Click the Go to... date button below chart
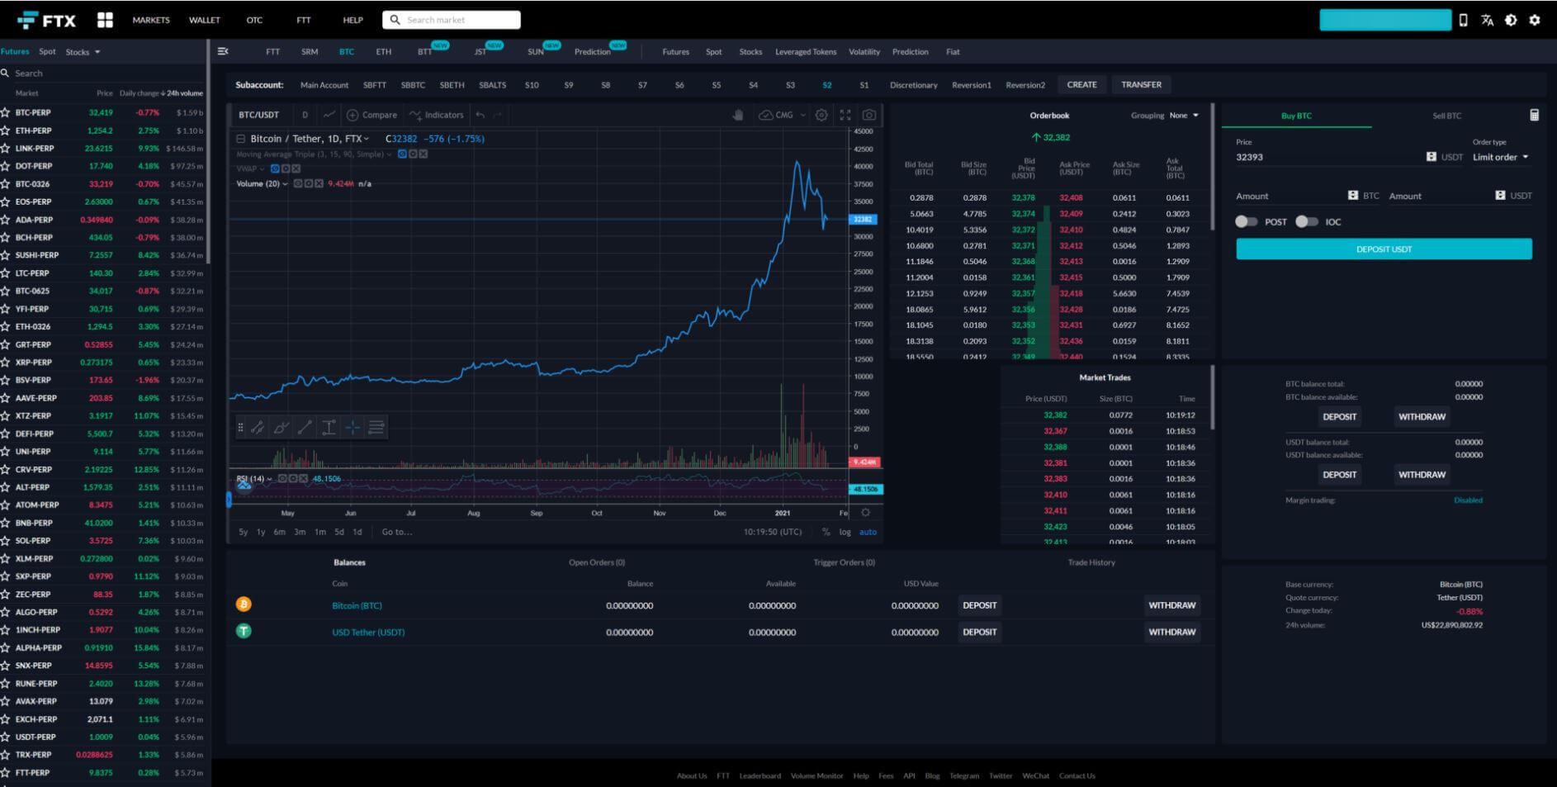 [397, 532]
